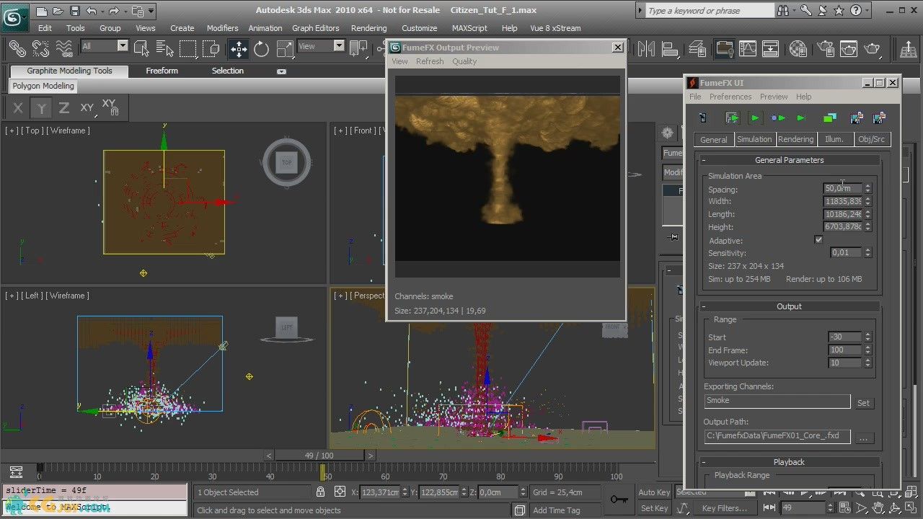Switch to the Obj/Src tab in FumeFX
This screenshot has height=519, width=923.
pyautogui.click(x=872, y=139)
